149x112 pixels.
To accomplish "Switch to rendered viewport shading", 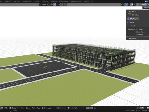I will pos(148,4).
